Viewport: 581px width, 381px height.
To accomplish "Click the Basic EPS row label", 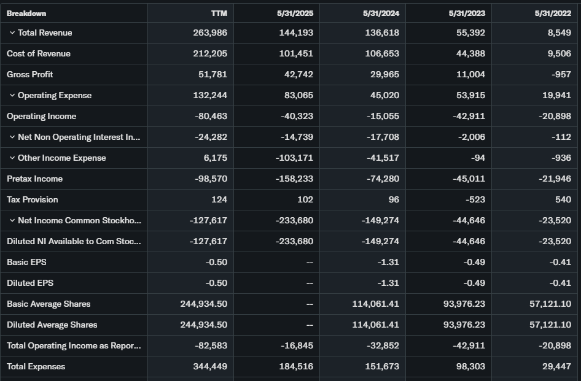I will click(26, 263).
